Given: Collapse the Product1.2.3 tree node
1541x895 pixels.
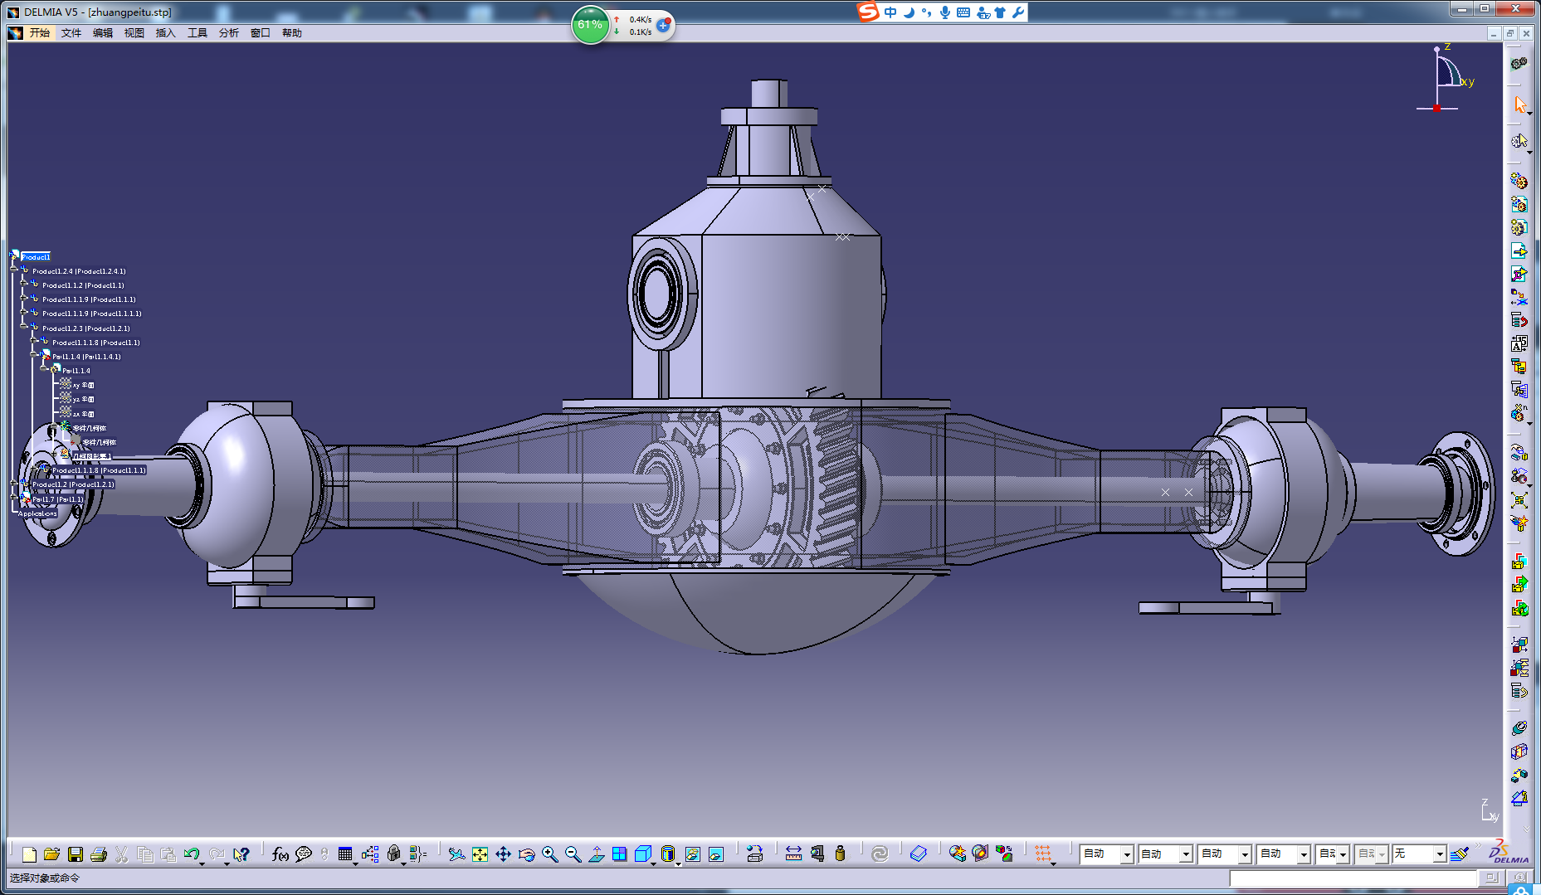Looking at the screenshot, I should point(24,328).
